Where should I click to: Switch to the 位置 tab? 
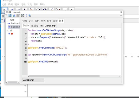(49, 21)
